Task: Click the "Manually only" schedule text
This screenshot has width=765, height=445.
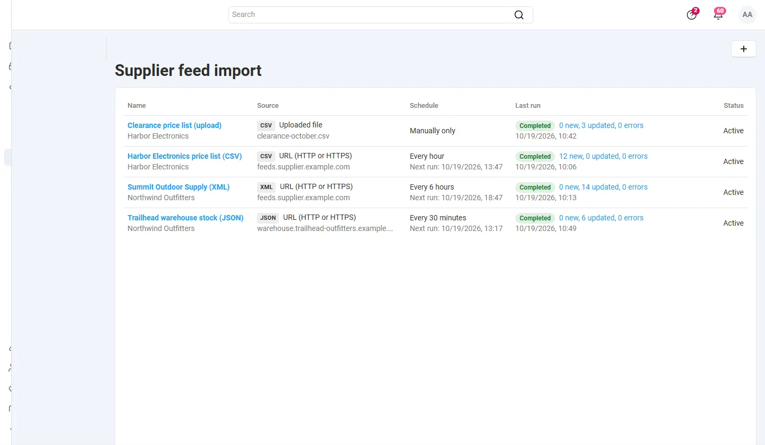Action: [x=432, y=131]
